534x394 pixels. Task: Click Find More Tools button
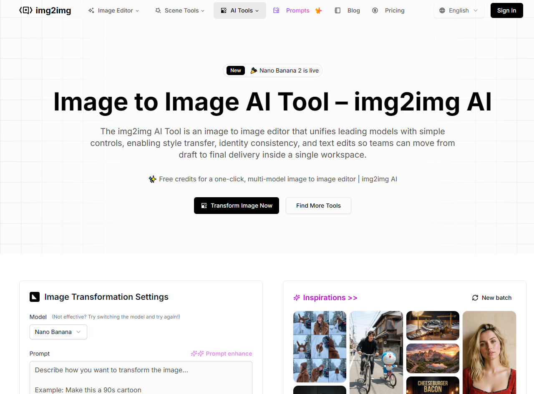coord(318,206)
